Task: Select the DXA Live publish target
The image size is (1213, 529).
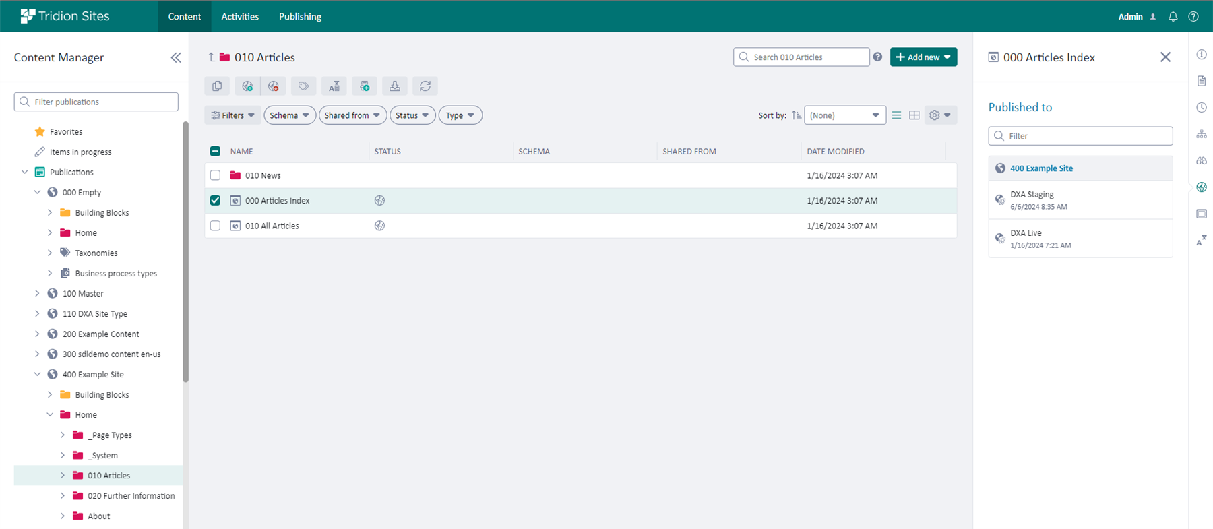Action: tap(1080, 239)
